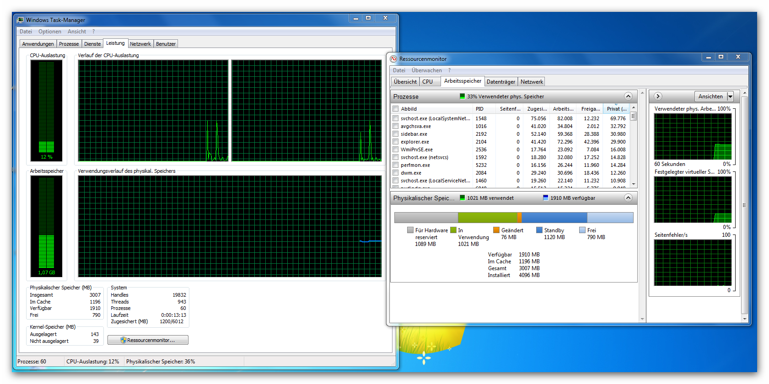Sort by Freigabe column header

pos(590,108)
